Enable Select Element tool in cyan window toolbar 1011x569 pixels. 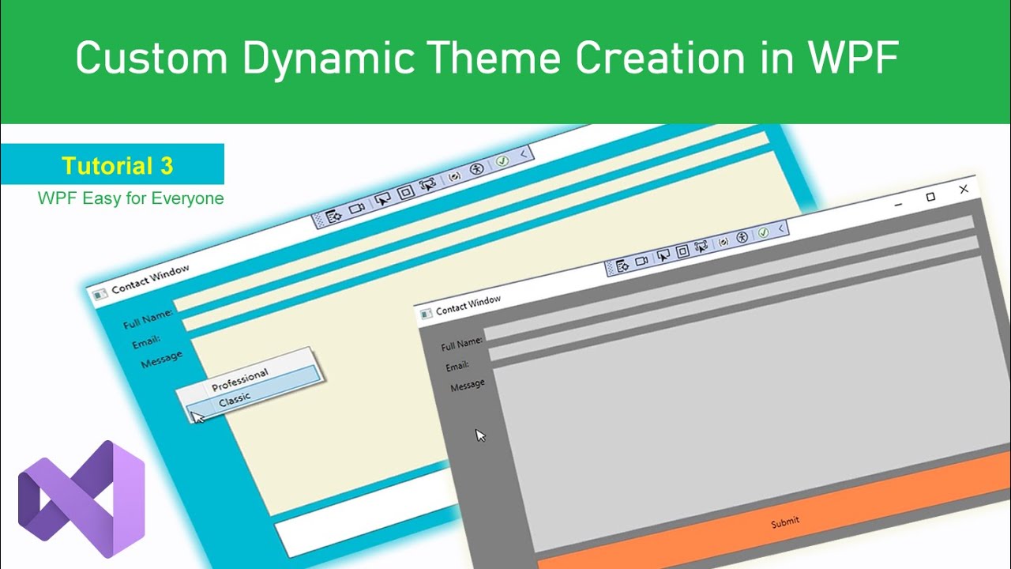click(382, 200)
